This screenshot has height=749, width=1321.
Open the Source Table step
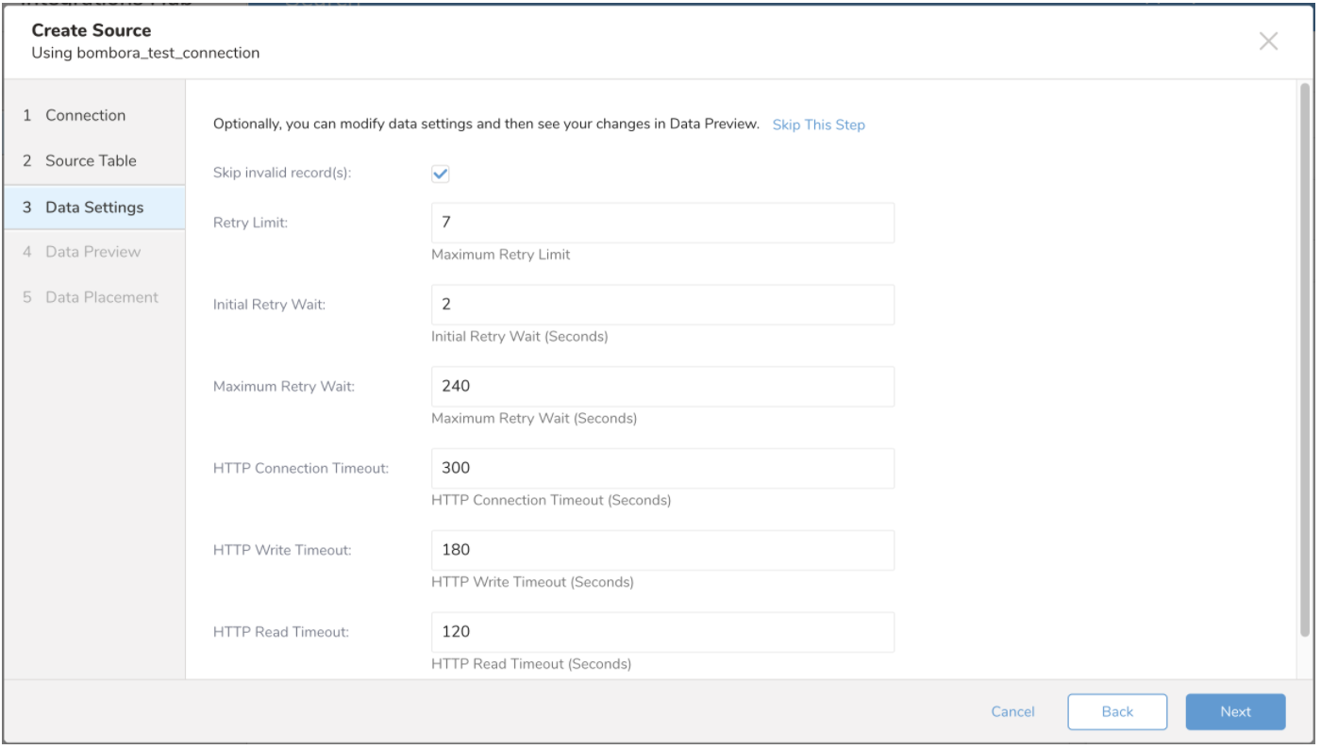pyautogui.click(x=91, y=160)
